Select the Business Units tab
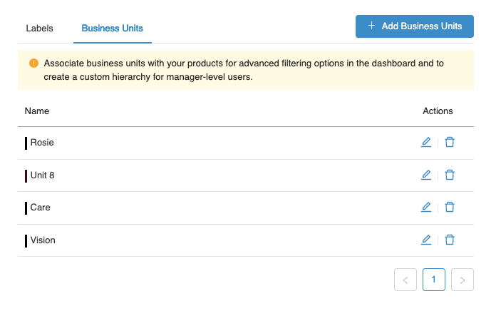The height and width of the screenshot is (311, 496). pos(112,29)
